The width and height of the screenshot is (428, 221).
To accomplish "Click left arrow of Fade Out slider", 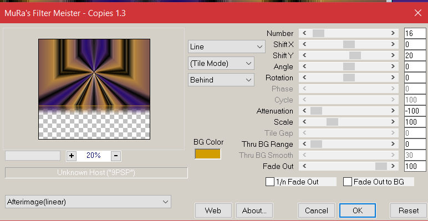I will [304, 166].
